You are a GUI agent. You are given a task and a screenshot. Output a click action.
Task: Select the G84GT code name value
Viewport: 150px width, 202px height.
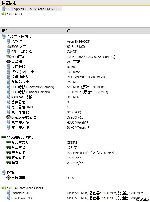coord(72,52)
